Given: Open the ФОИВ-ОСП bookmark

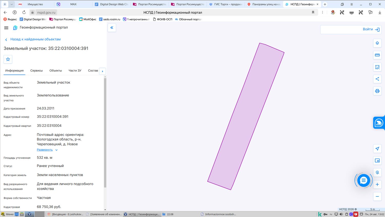Looking at the screenshot, I should click(162, 19).
